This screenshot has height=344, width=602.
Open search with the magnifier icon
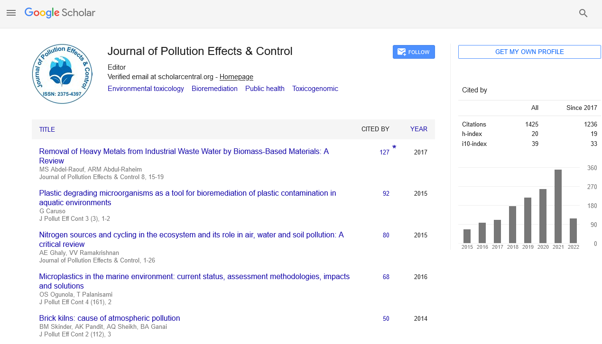tap(583, 13)
